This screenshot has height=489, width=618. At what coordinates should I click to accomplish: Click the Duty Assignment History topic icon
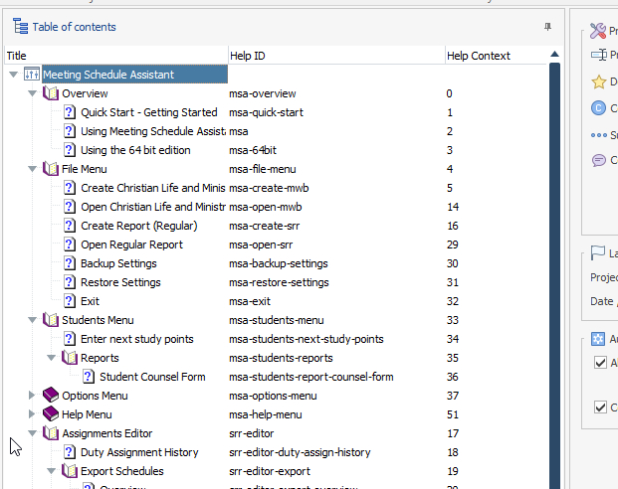[x=70, y=452]
